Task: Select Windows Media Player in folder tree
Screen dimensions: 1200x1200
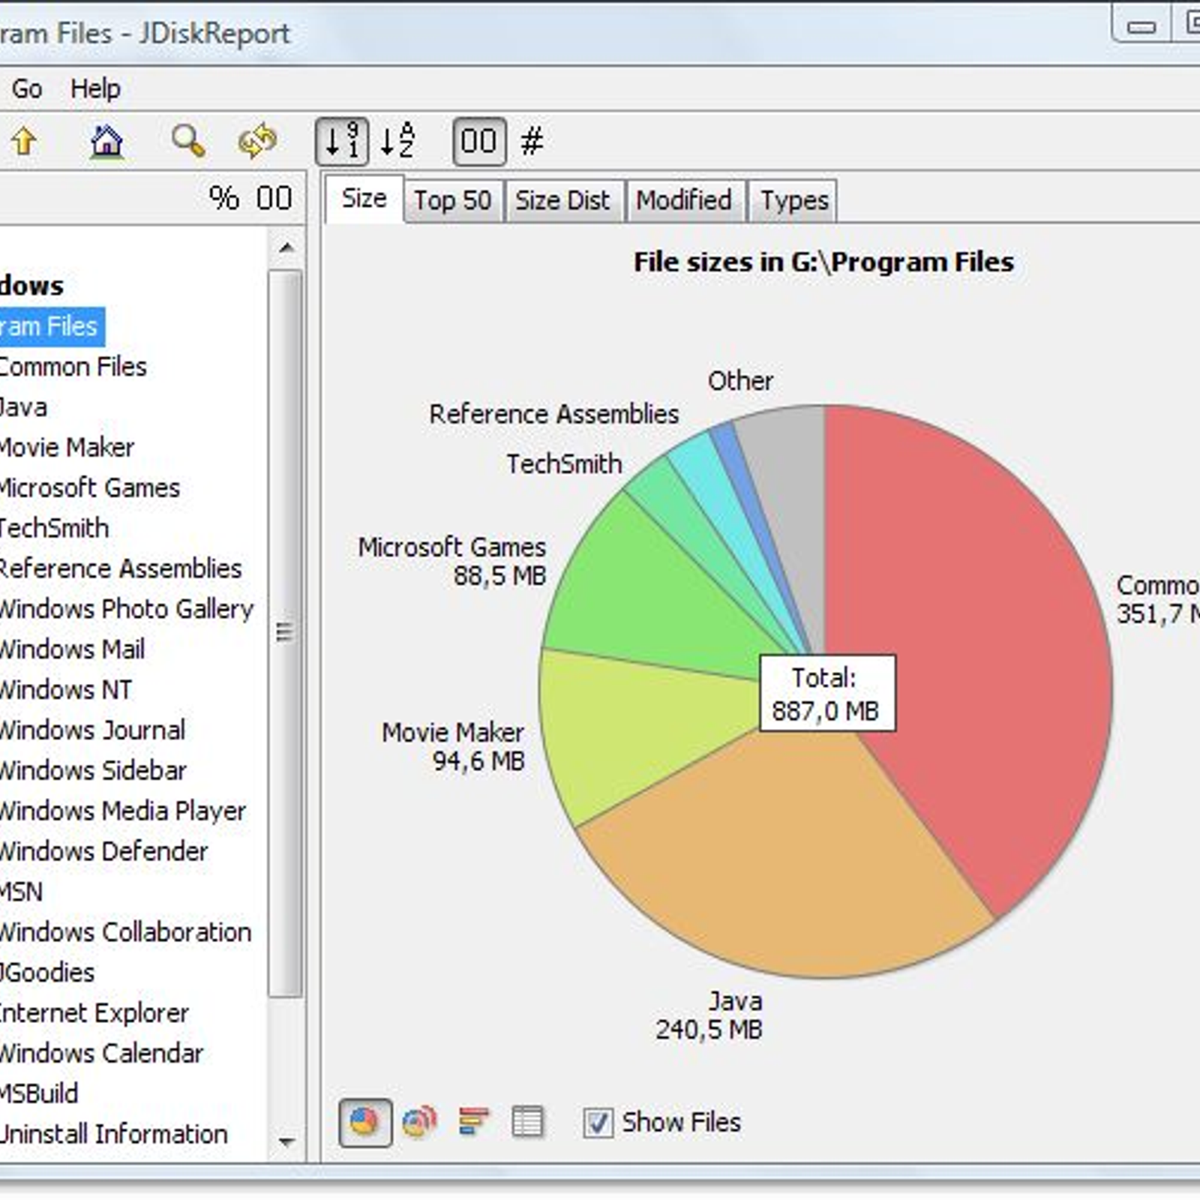Action: [122, 811]
